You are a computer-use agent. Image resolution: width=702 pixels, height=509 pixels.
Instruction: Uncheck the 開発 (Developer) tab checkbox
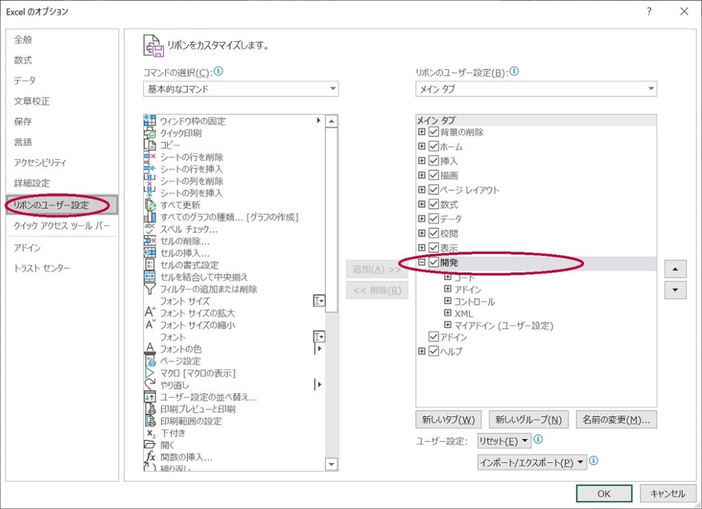point(434,263)
